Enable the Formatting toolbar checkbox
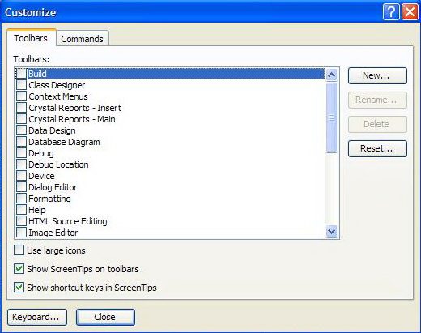 pos(21,199)
